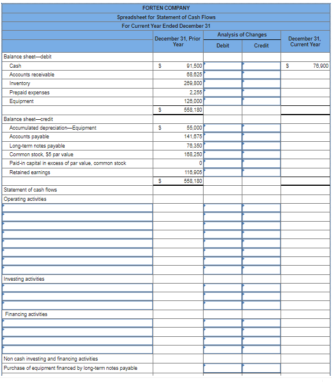
Task: Click the first Investing activities debit cell
Action: (x=223, y=288)
